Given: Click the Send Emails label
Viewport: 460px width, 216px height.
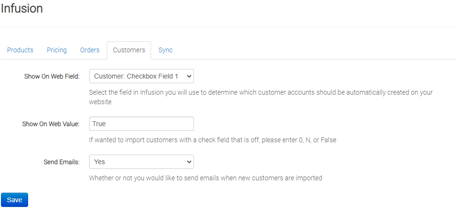Looking at the screenshot, I should click(61, 162).
